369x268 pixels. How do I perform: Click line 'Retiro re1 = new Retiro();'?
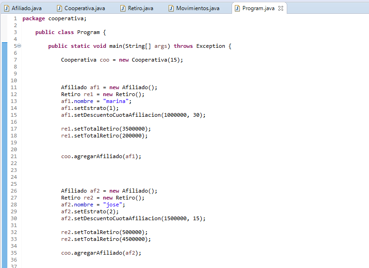tap(102, 94)
